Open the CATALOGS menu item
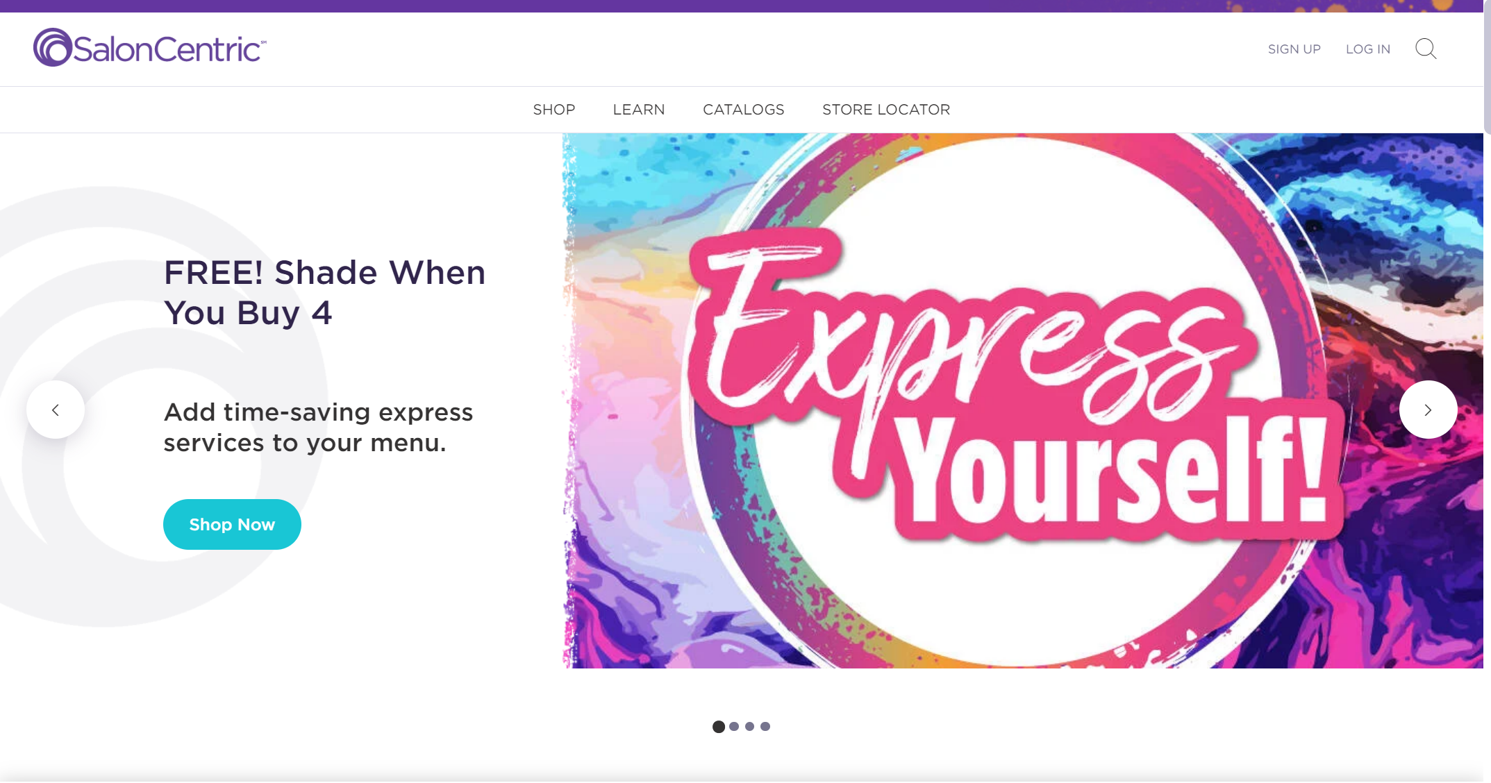 point(744,110)
